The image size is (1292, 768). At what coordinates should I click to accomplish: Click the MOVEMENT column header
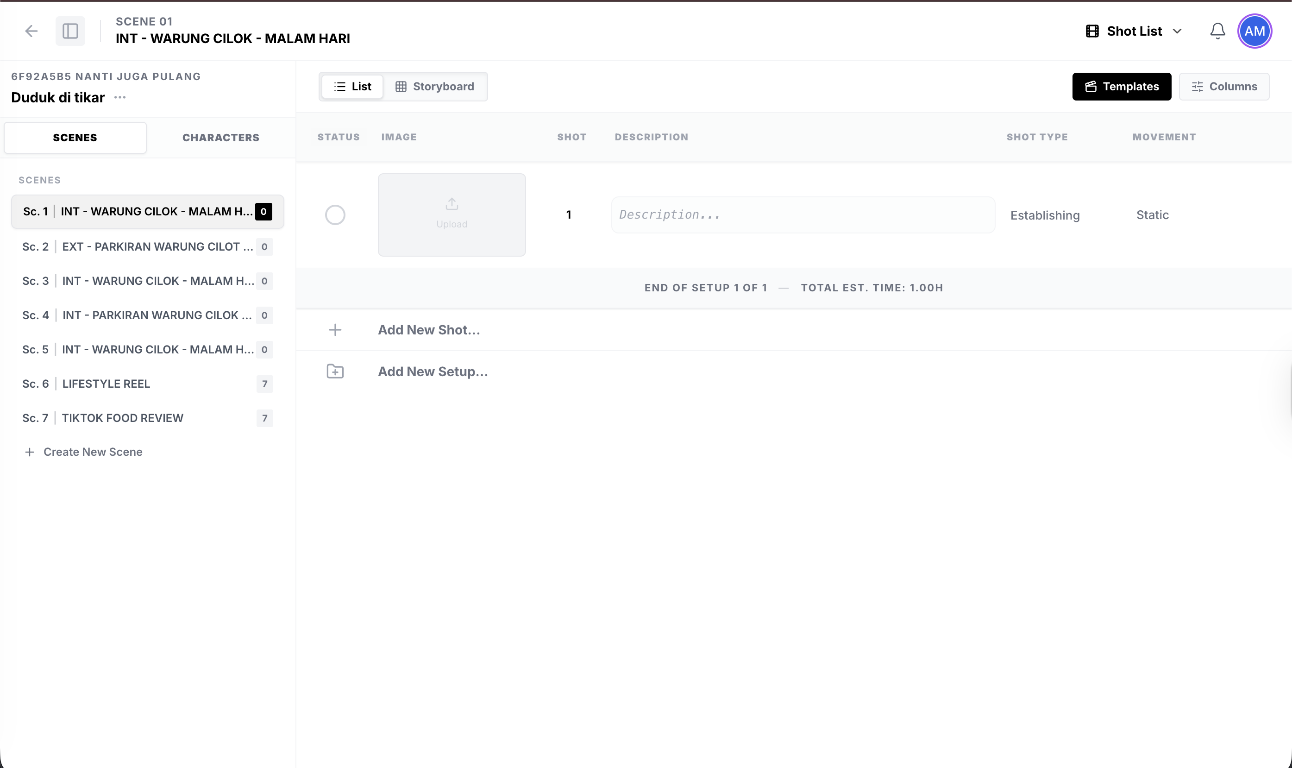click(x=1164, y=137)
